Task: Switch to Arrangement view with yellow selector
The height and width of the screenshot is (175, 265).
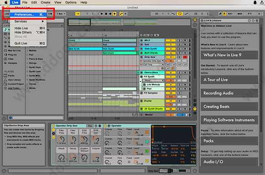Action: (195, 20)
